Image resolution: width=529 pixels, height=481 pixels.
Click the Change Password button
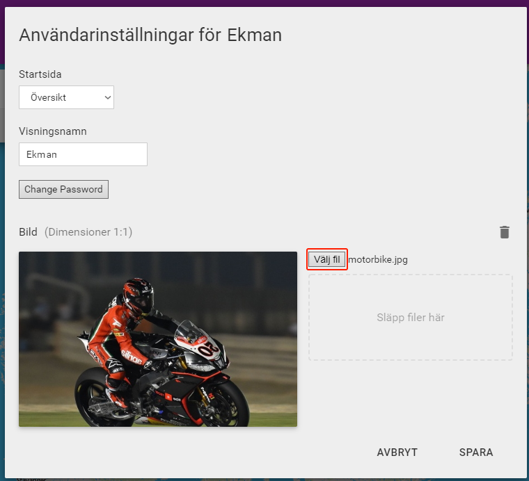click(x=63, y=189)
